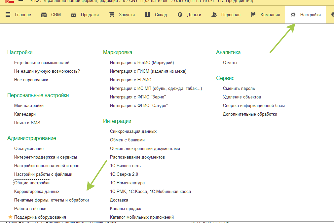Go to Мои настройки

click(29, 105)
